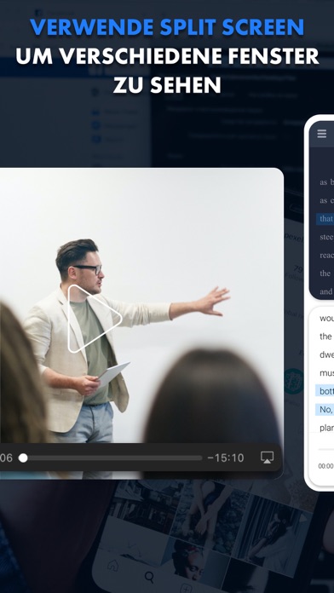
Task: Click the "dwe" text line in white pane
Action: (326, 354)
